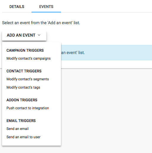Viewport: 152px width, 153px height.
Task: Choose Push contact to integration
Action: pos(28,108)
